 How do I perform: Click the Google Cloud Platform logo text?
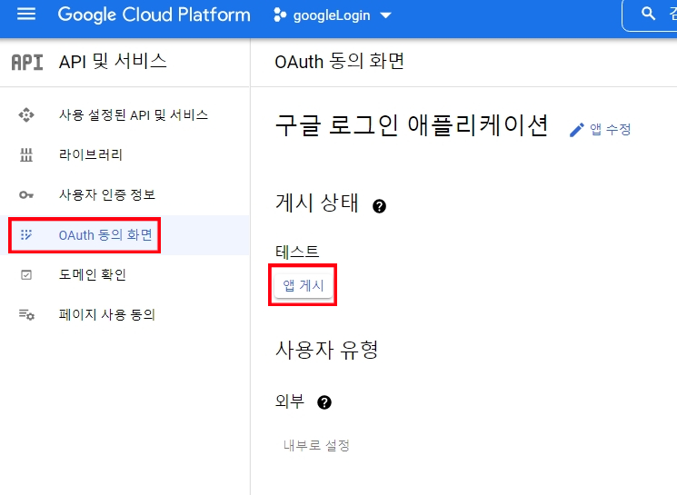coord(154,15)
